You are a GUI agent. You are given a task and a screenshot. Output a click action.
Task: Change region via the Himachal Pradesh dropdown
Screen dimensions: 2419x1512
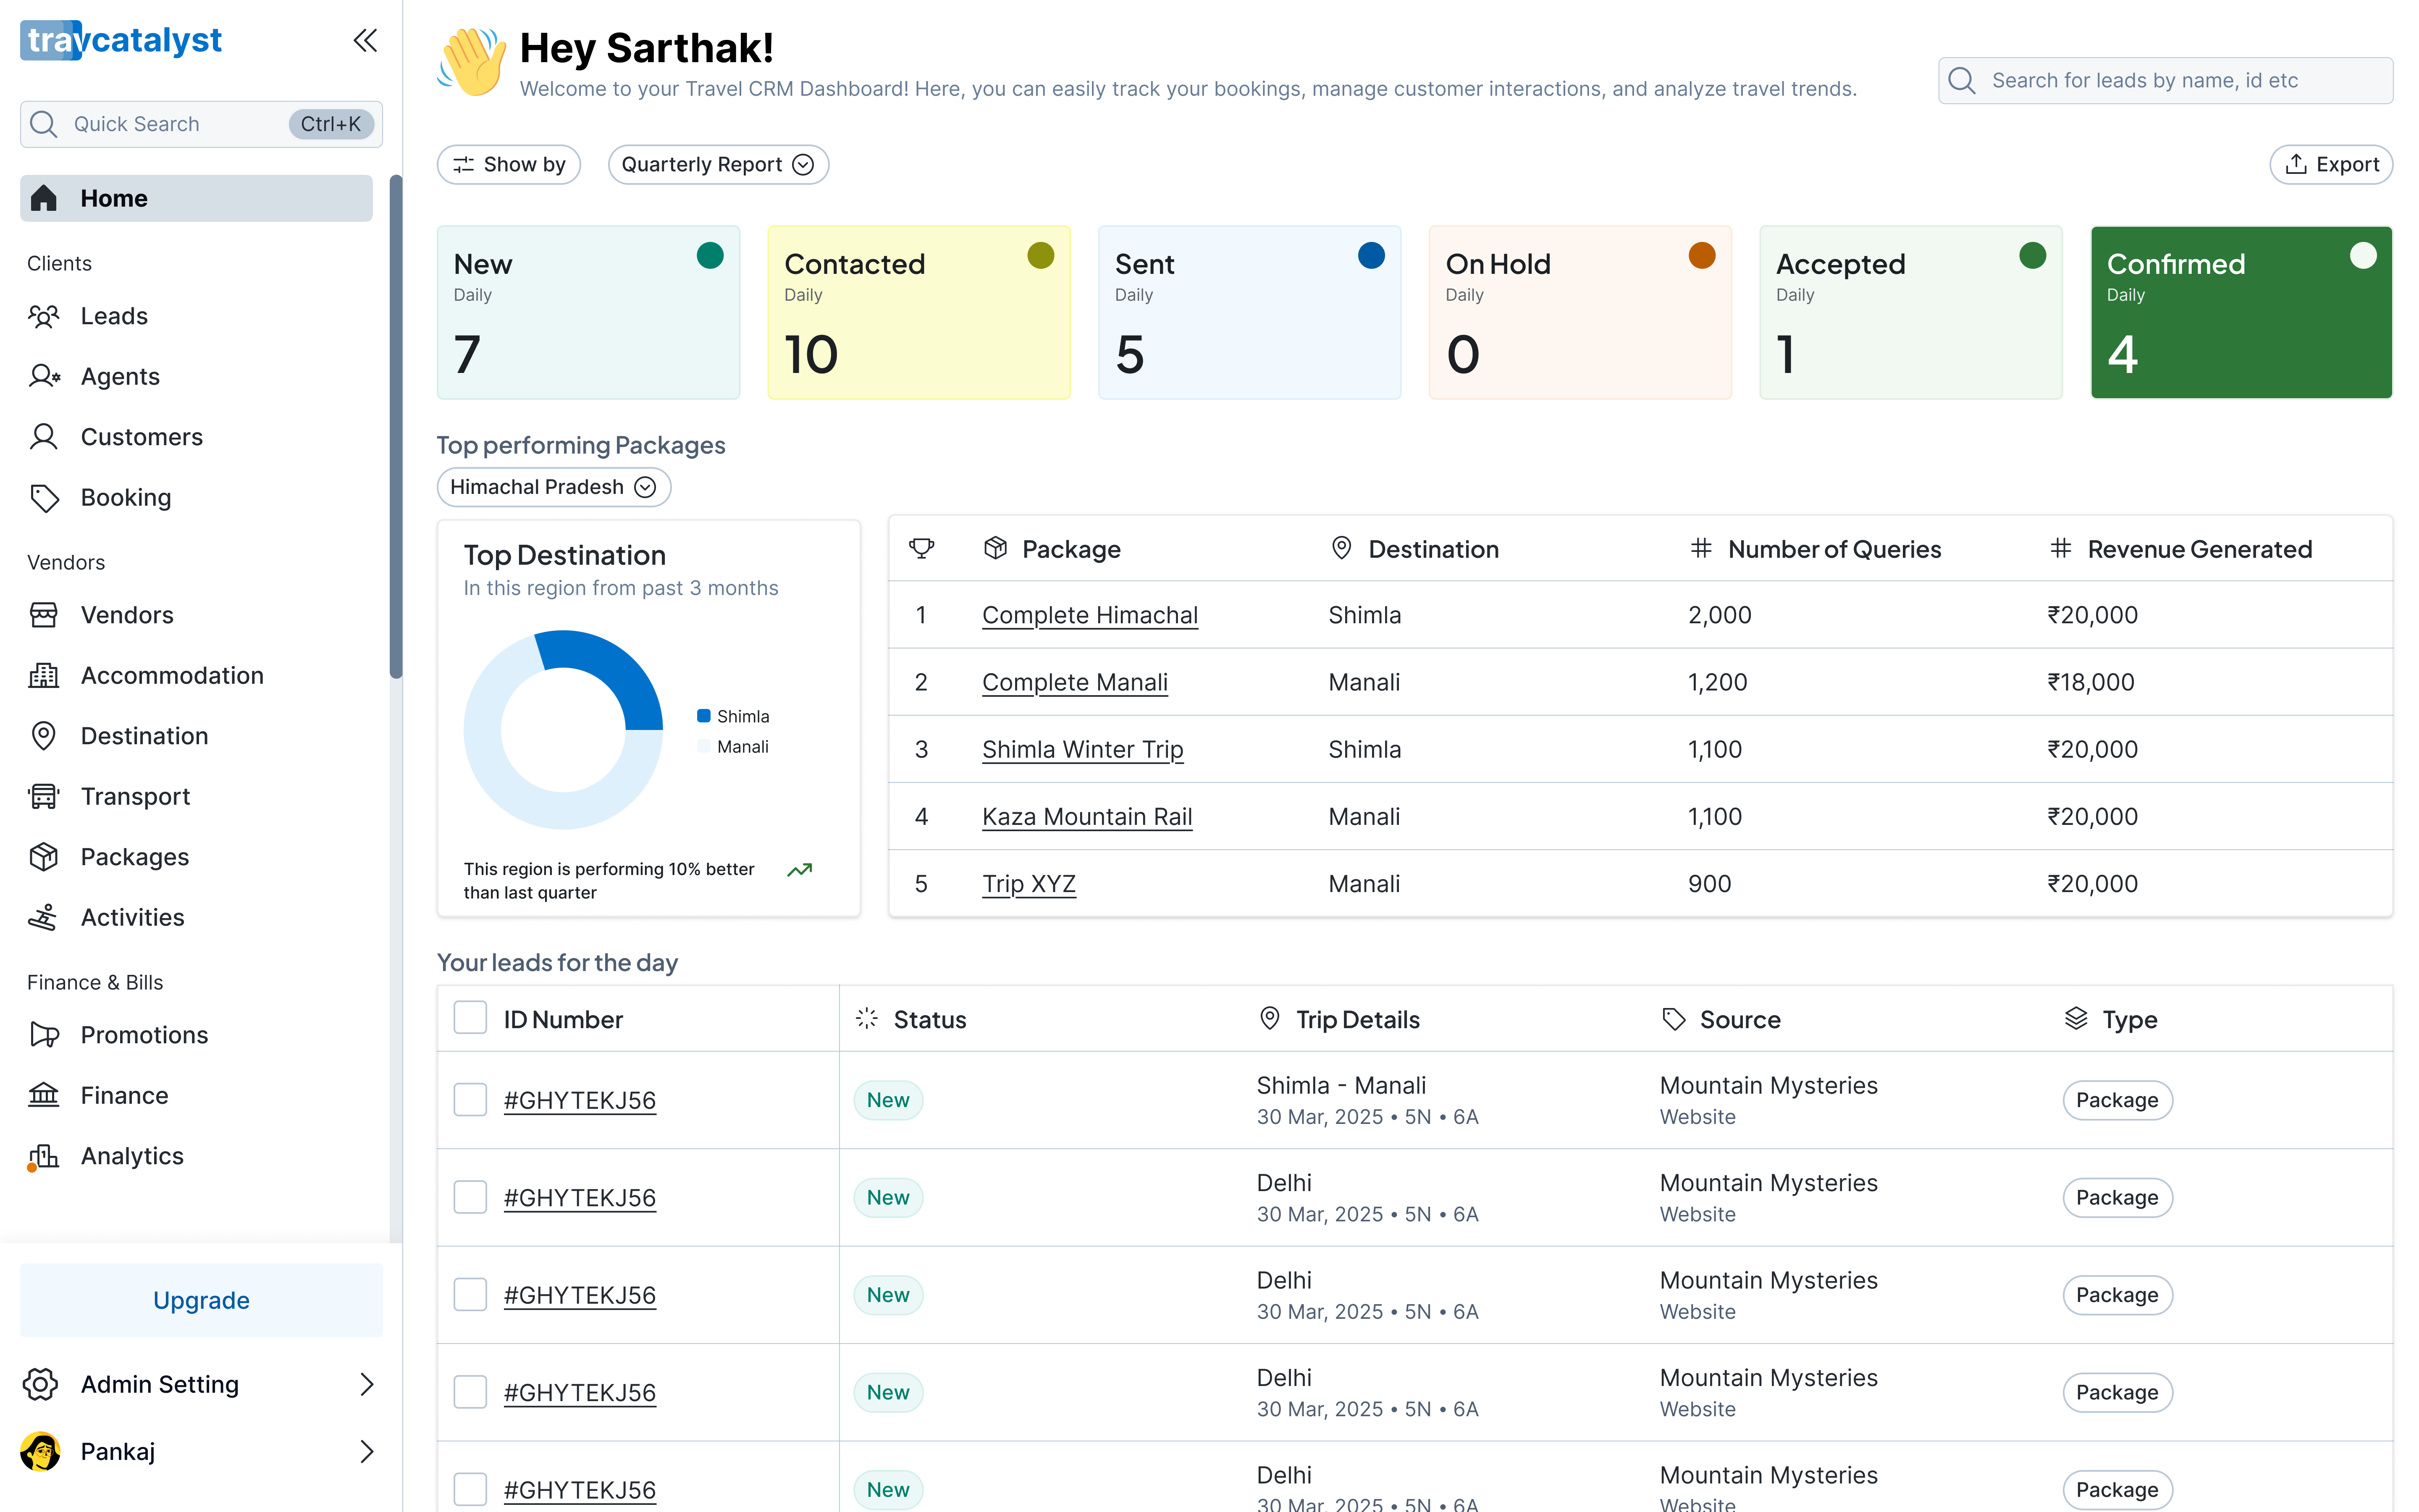(553, 487)
